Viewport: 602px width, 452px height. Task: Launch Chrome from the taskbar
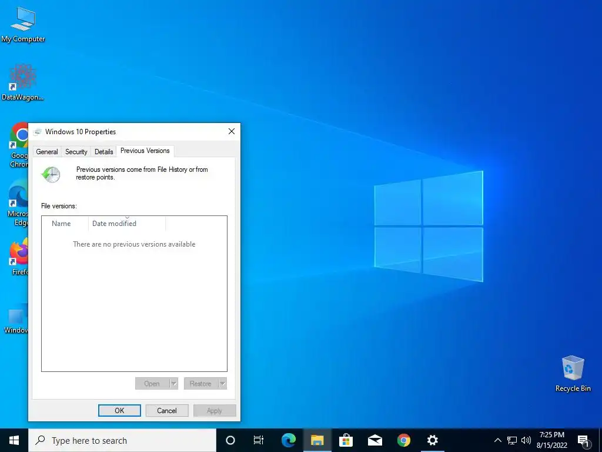[403, 440]
